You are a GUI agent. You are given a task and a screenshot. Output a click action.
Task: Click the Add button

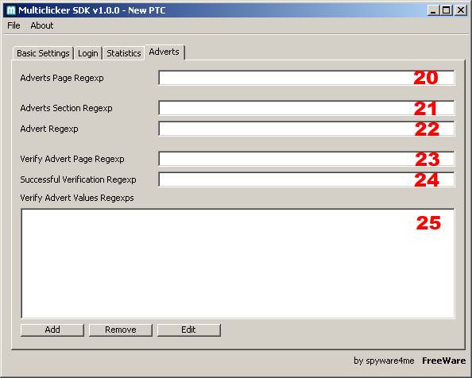tap(52, 330)
